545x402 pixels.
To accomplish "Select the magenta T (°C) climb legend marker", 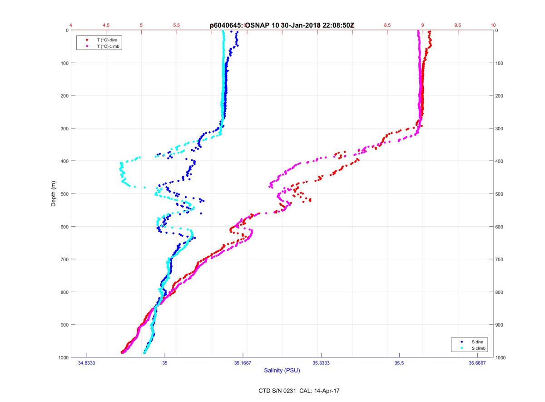I will [87, 46].
